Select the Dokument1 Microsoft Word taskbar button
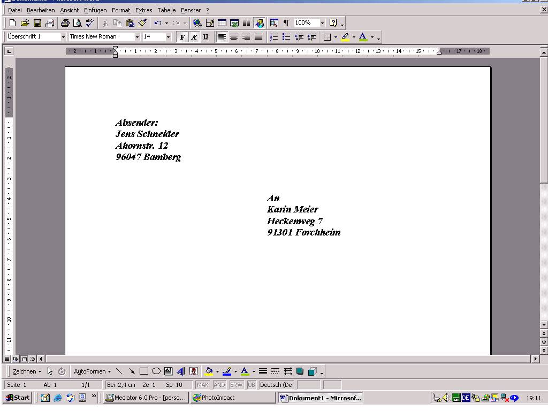548x411 pixels. pos(321,398)
